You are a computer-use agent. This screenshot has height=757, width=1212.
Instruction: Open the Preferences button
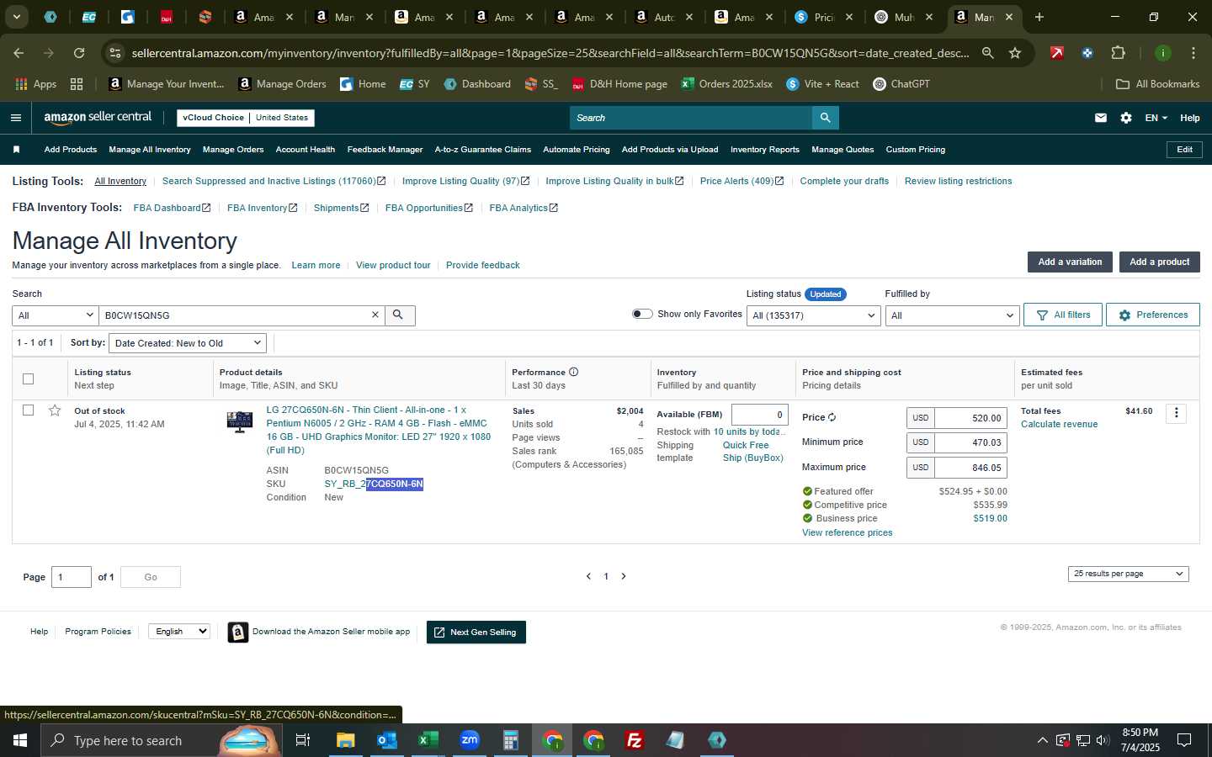[x=1153, y=315]
